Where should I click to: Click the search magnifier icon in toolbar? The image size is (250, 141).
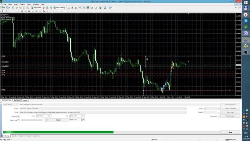(236, 7)
